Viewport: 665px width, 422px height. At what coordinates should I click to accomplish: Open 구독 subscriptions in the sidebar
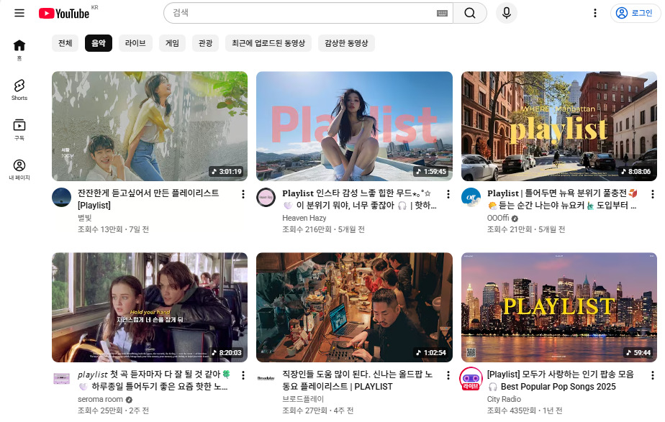(19, 129)
